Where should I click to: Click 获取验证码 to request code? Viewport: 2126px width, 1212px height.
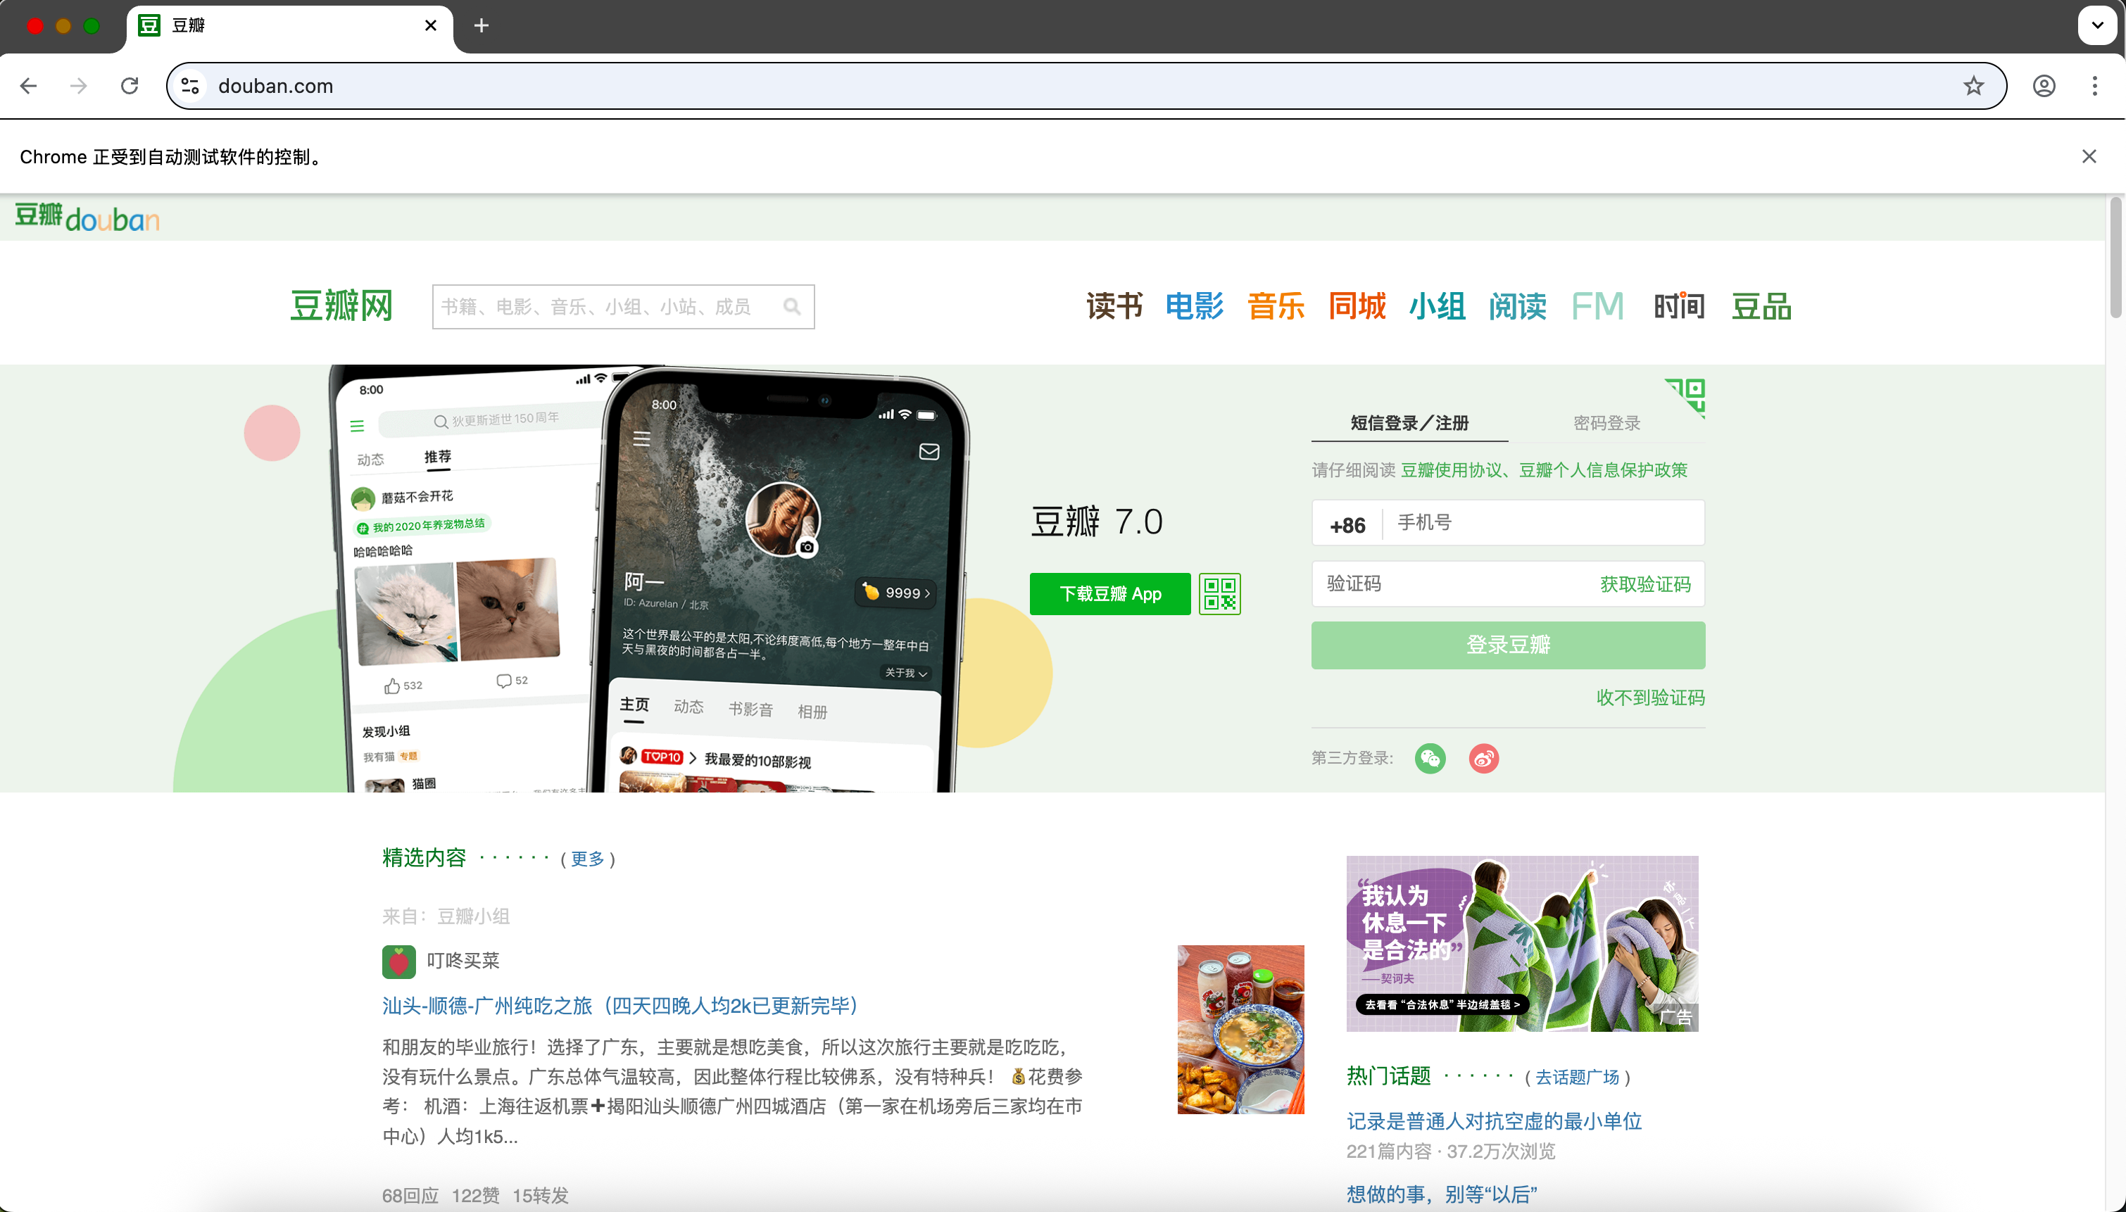1646,584
